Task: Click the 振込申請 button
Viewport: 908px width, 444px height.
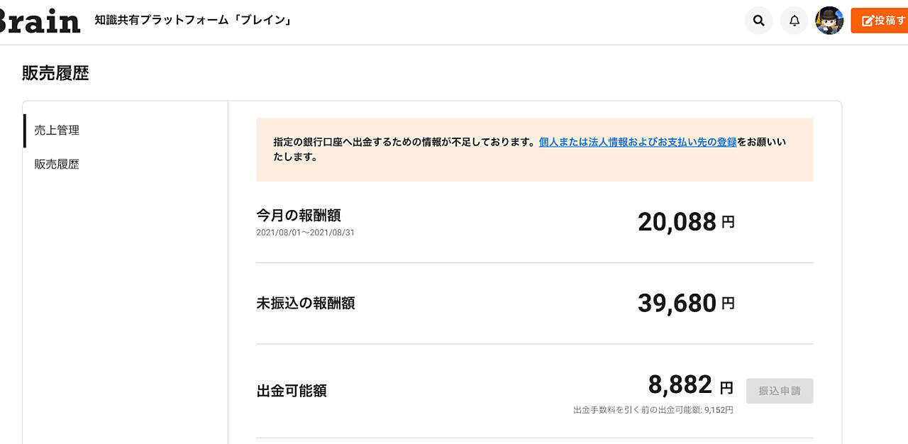Action: point(780,391)
